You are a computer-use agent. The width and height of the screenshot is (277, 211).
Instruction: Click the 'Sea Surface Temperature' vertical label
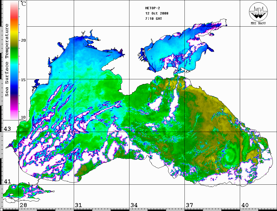pos(7,60)
